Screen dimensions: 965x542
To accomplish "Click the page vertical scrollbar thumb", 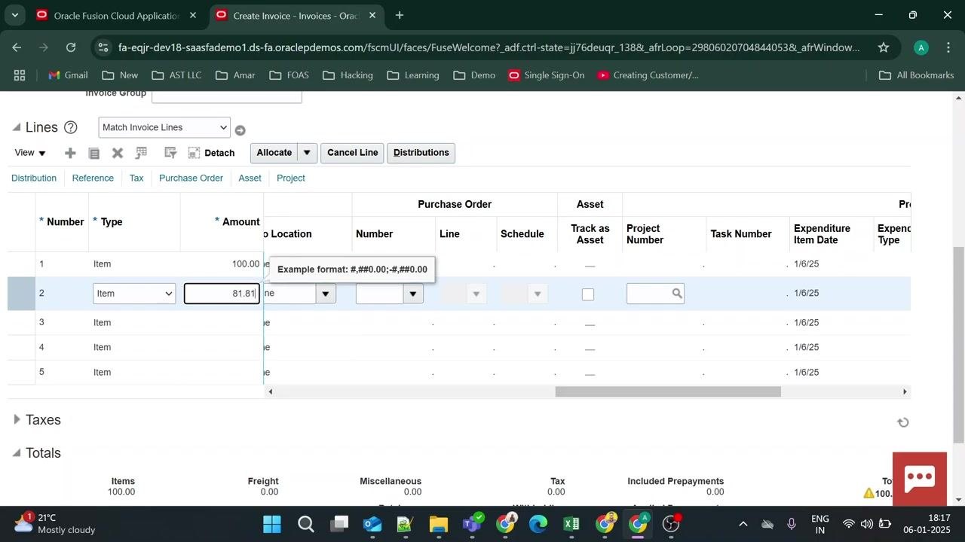I will [958, 344].
